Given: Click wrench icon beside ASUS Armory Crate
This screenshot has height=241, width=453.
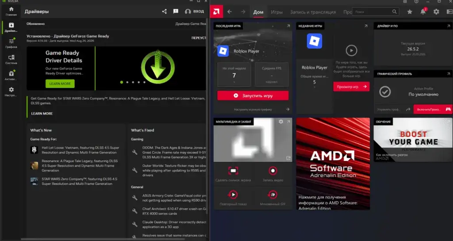Looking at the screenshot, I should [x=134, y=198].
